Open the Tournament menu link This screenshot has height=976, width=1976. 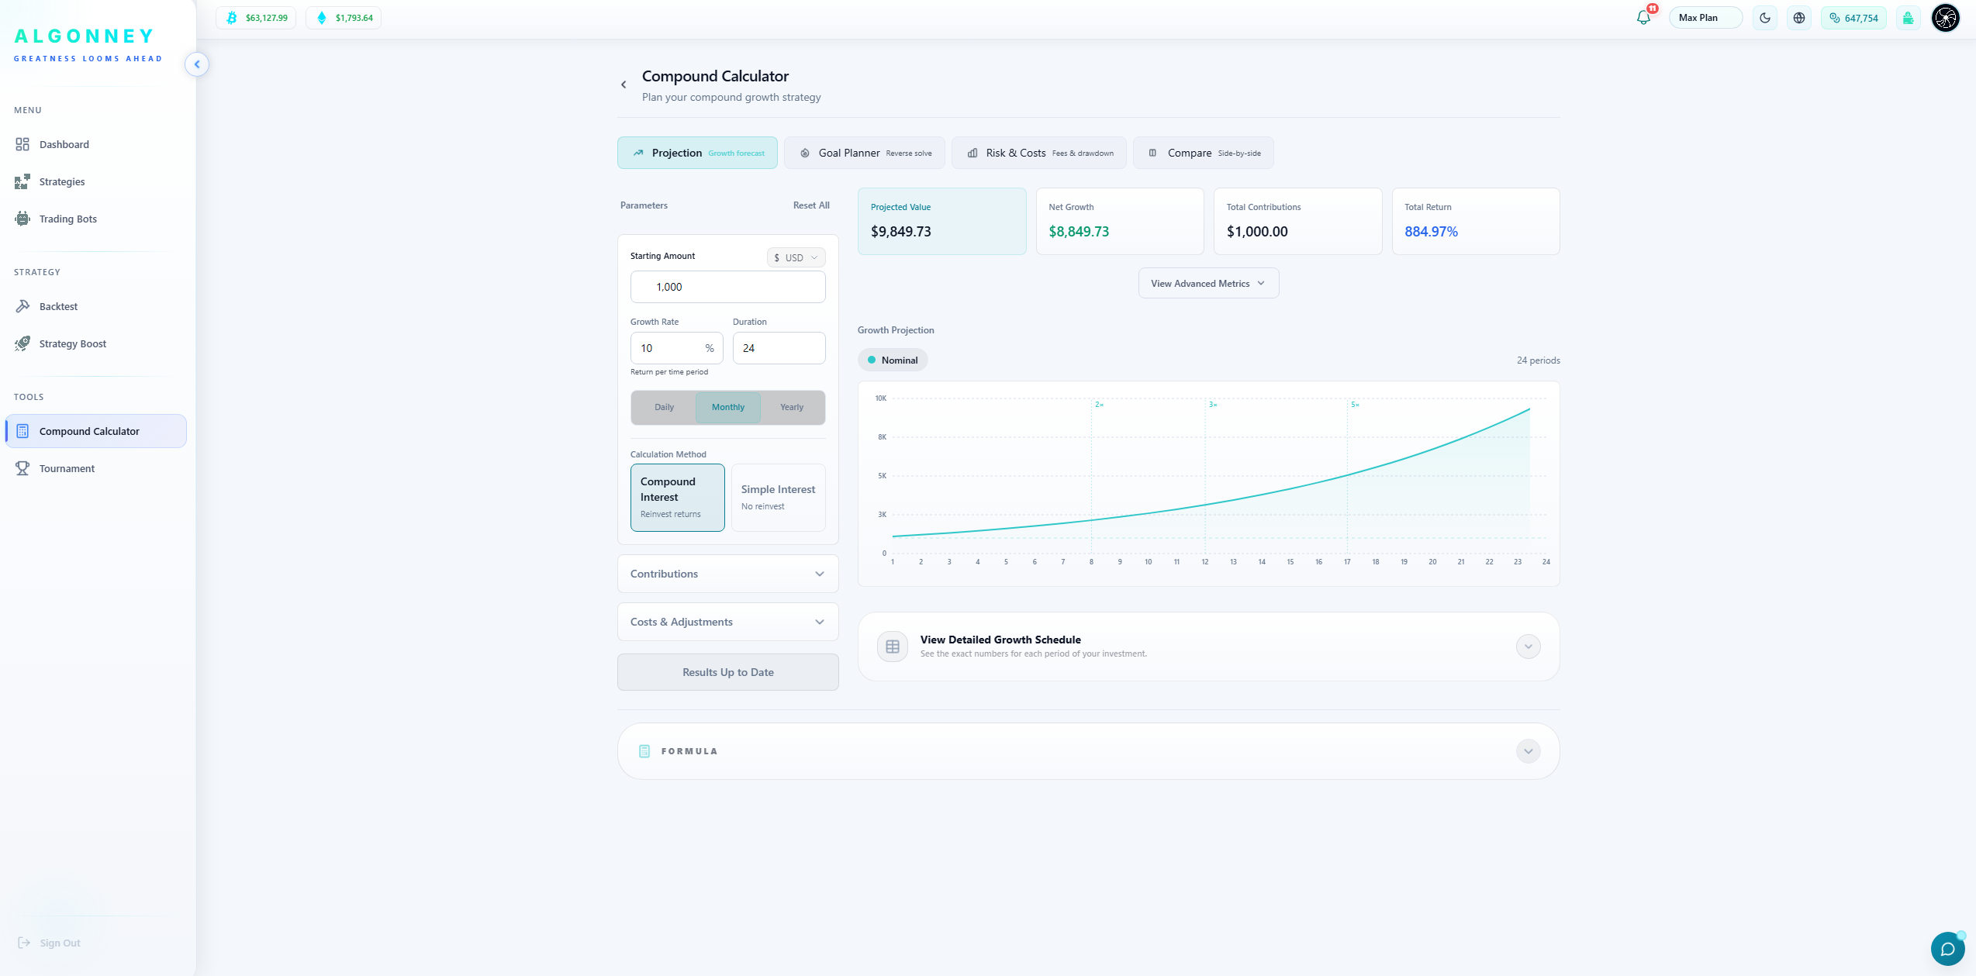pyautogui.click(x=67, y=468)
